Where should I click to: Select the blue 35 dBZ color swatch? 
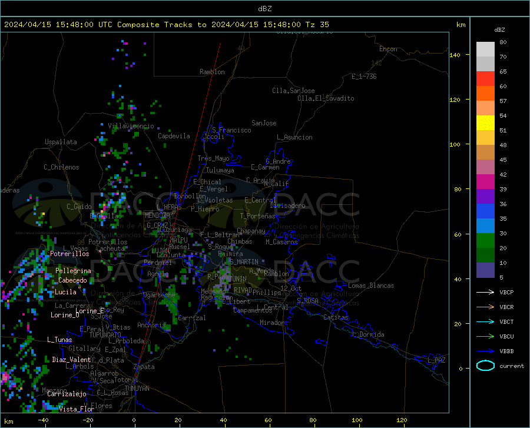pyautogui.click(x=485, y=211)
